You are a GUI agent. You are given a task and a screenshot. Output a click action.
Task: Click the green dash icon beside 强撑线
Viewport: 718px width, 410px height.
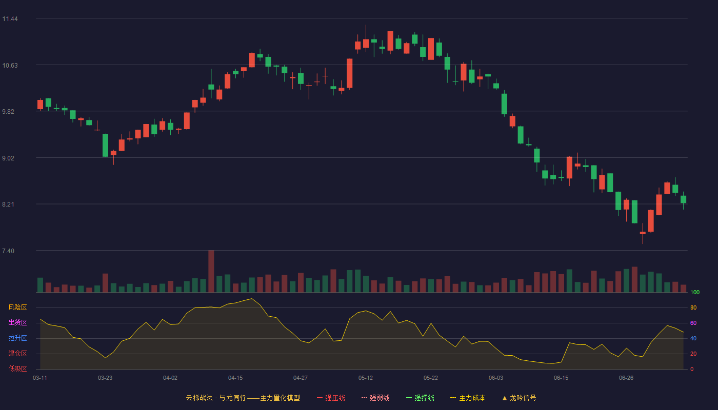[409, 398]
